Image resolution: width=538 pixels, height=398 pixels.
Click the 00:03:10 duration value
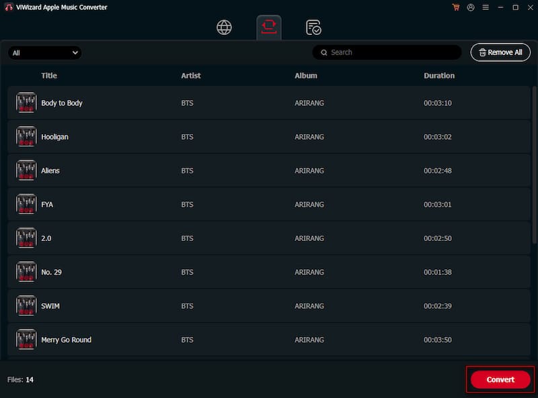tap(438, 103)
